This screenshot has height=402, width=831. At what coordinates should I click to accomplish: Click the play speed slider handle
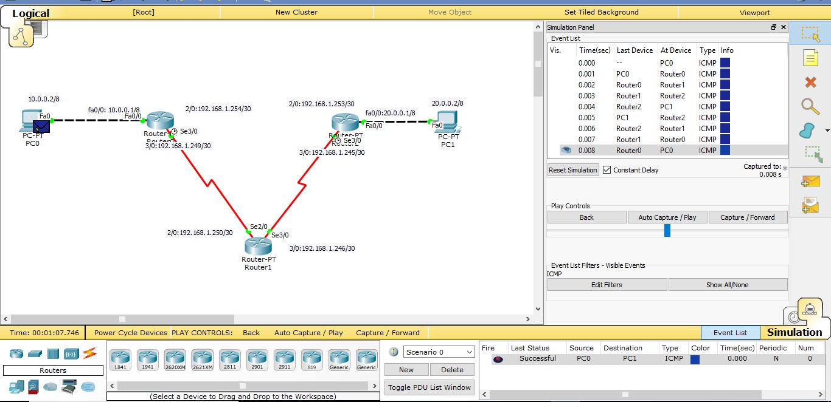click(x=667, y=230)
